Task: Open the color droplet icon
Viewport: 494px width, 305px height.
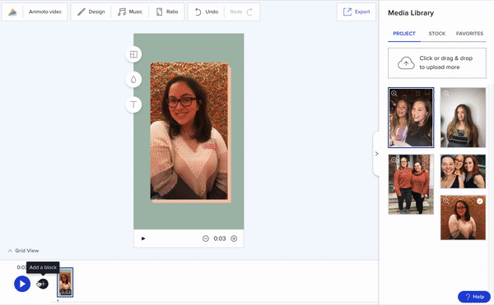Action: coord(133,80)
